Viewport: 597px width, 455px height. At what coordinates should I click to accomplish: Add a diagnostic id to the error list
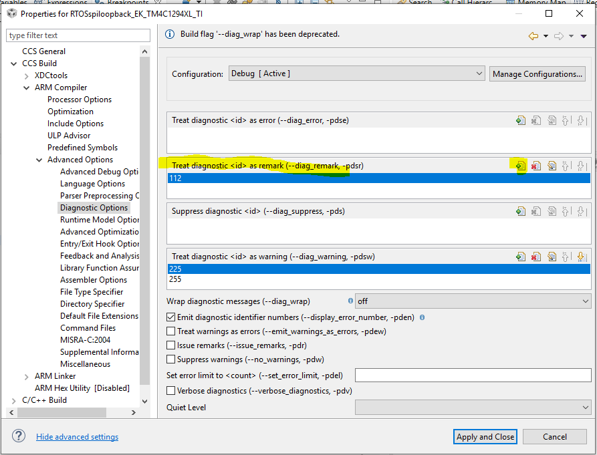click(x=521, y=120)
